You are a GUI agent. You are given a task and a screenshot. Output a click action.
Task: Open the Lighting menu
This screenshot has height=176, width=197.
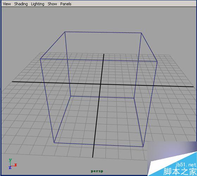click(38, 4)
